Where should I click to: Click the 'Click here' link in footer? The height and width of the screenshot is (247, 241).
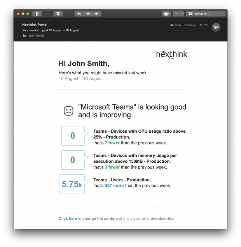(x=68, y=219)
